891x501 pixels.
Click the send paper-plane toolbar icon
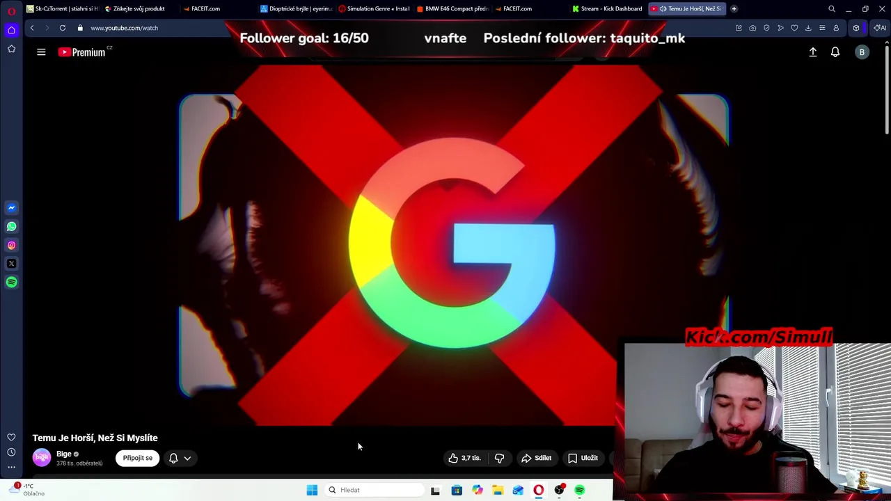[780, 28]
